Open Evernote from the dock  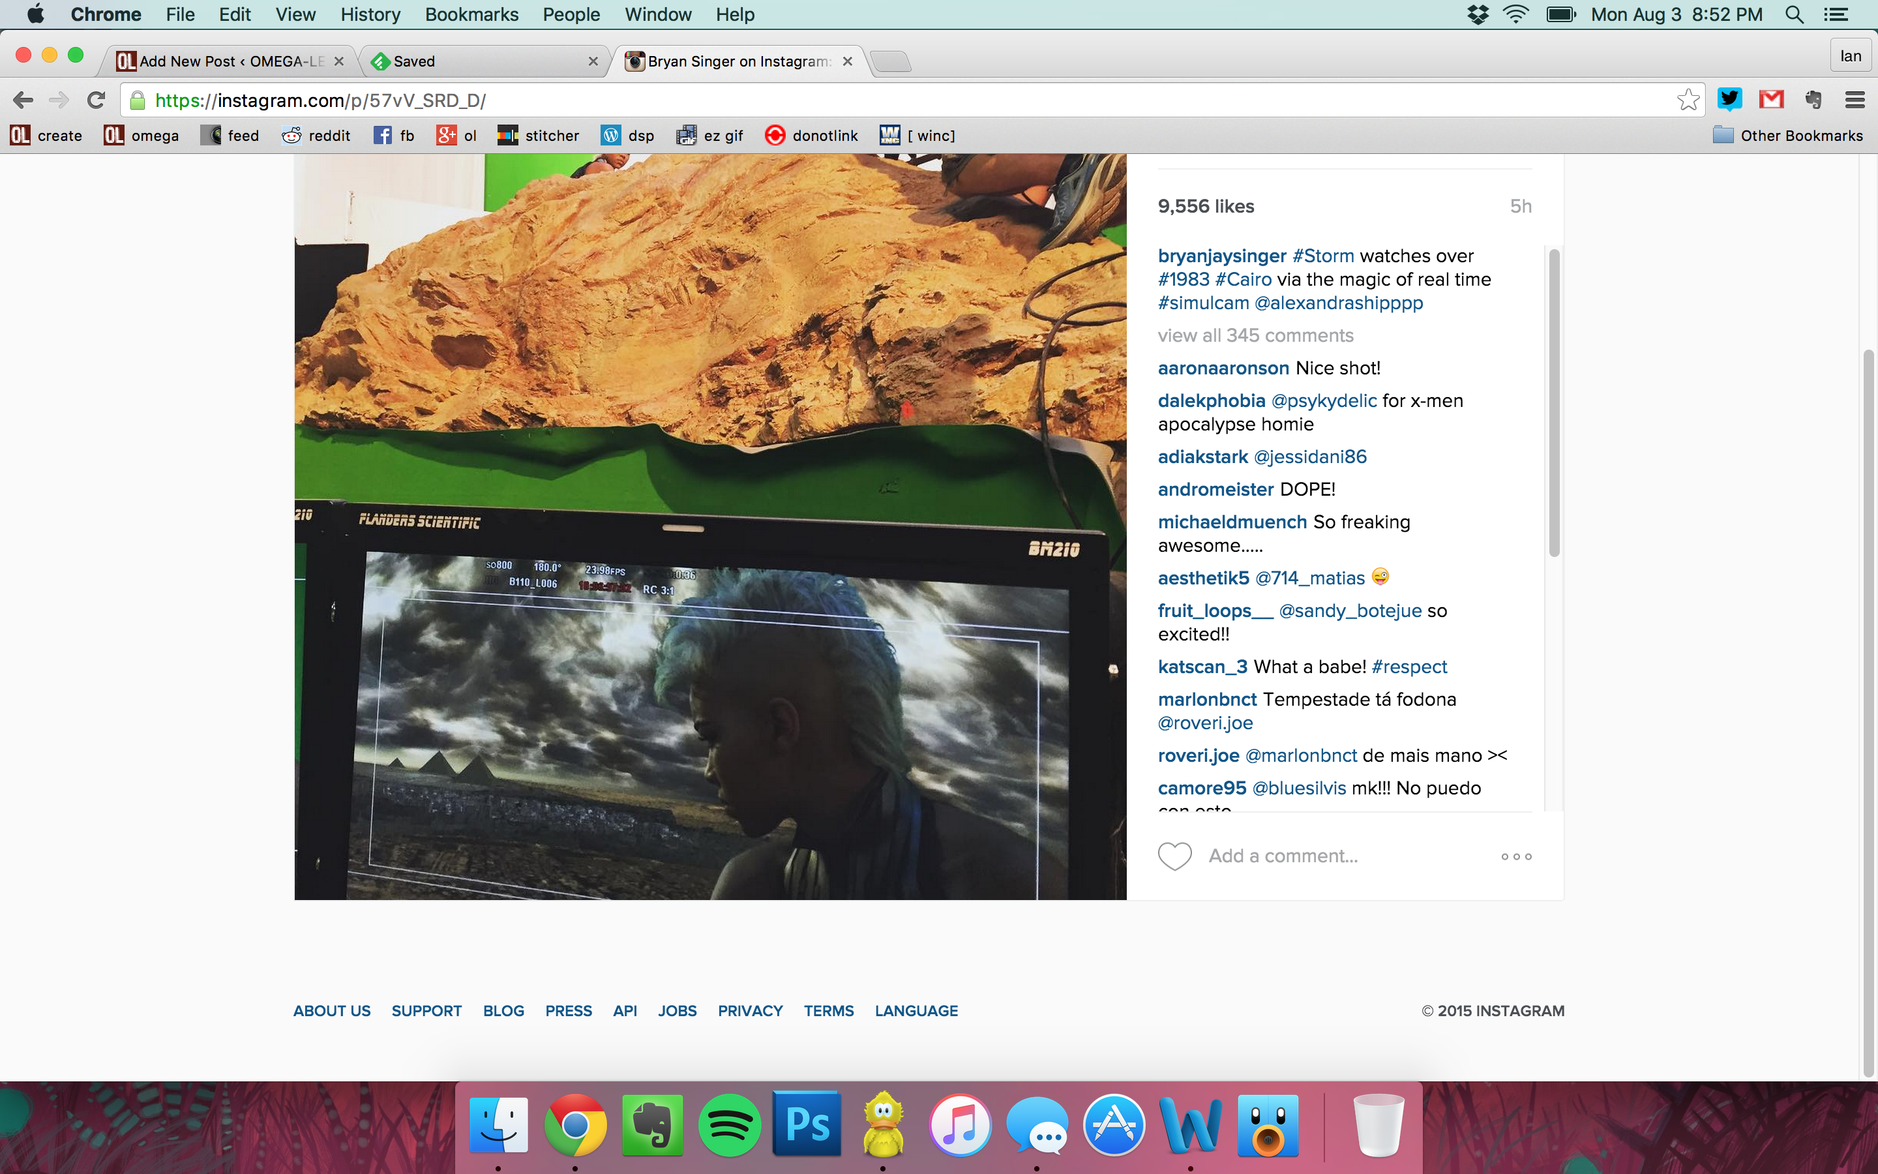point(652,1124)
